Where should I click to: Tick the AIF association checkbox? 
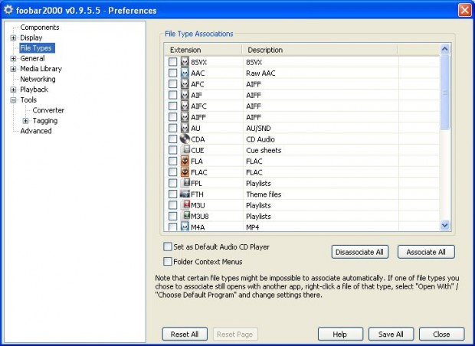[x=172, y=95]
